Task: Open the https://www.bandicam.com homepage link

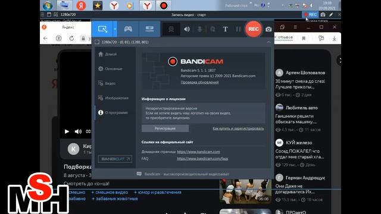Action: pos(198,152)
